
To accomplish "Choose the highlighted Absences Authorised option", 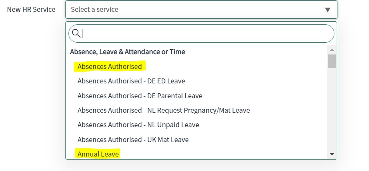I will click(x=110, y=66).
